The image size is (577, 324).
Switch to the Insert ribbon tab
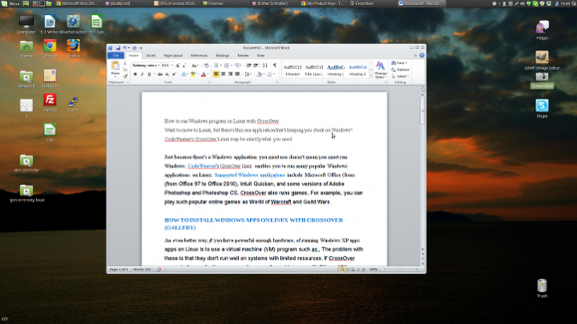click(x=151, y=55)
